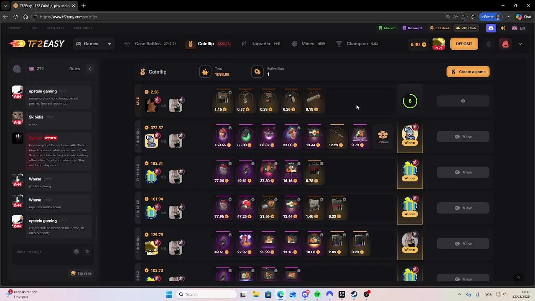
Task: Open Spotify from the taskbar
Action: [317, 295]
